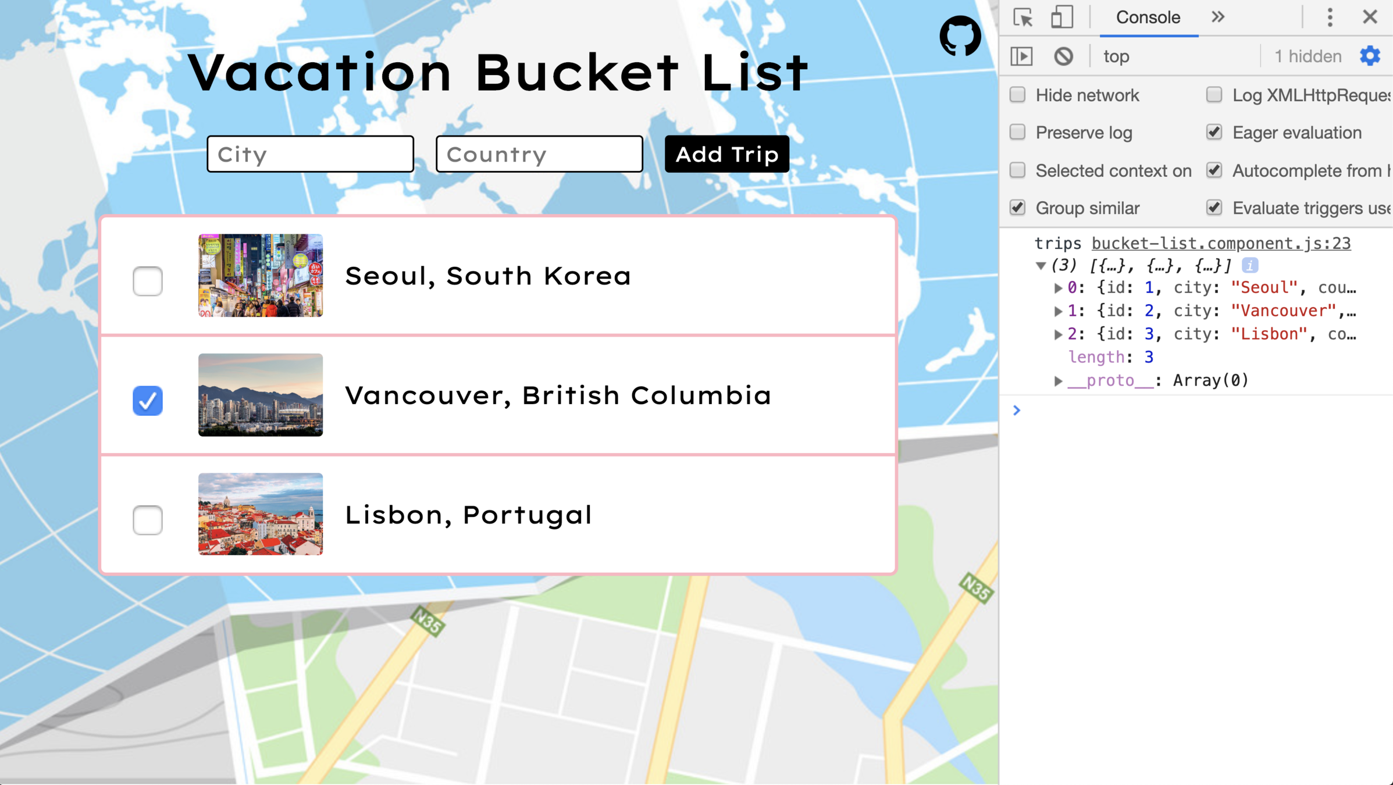1393x785 pixels.
Task: Clear the console with the ban icon
Action: [1063, 56]
